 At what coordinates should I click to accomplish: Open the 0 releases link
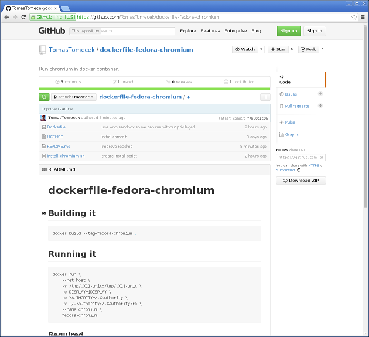point(179,82)
